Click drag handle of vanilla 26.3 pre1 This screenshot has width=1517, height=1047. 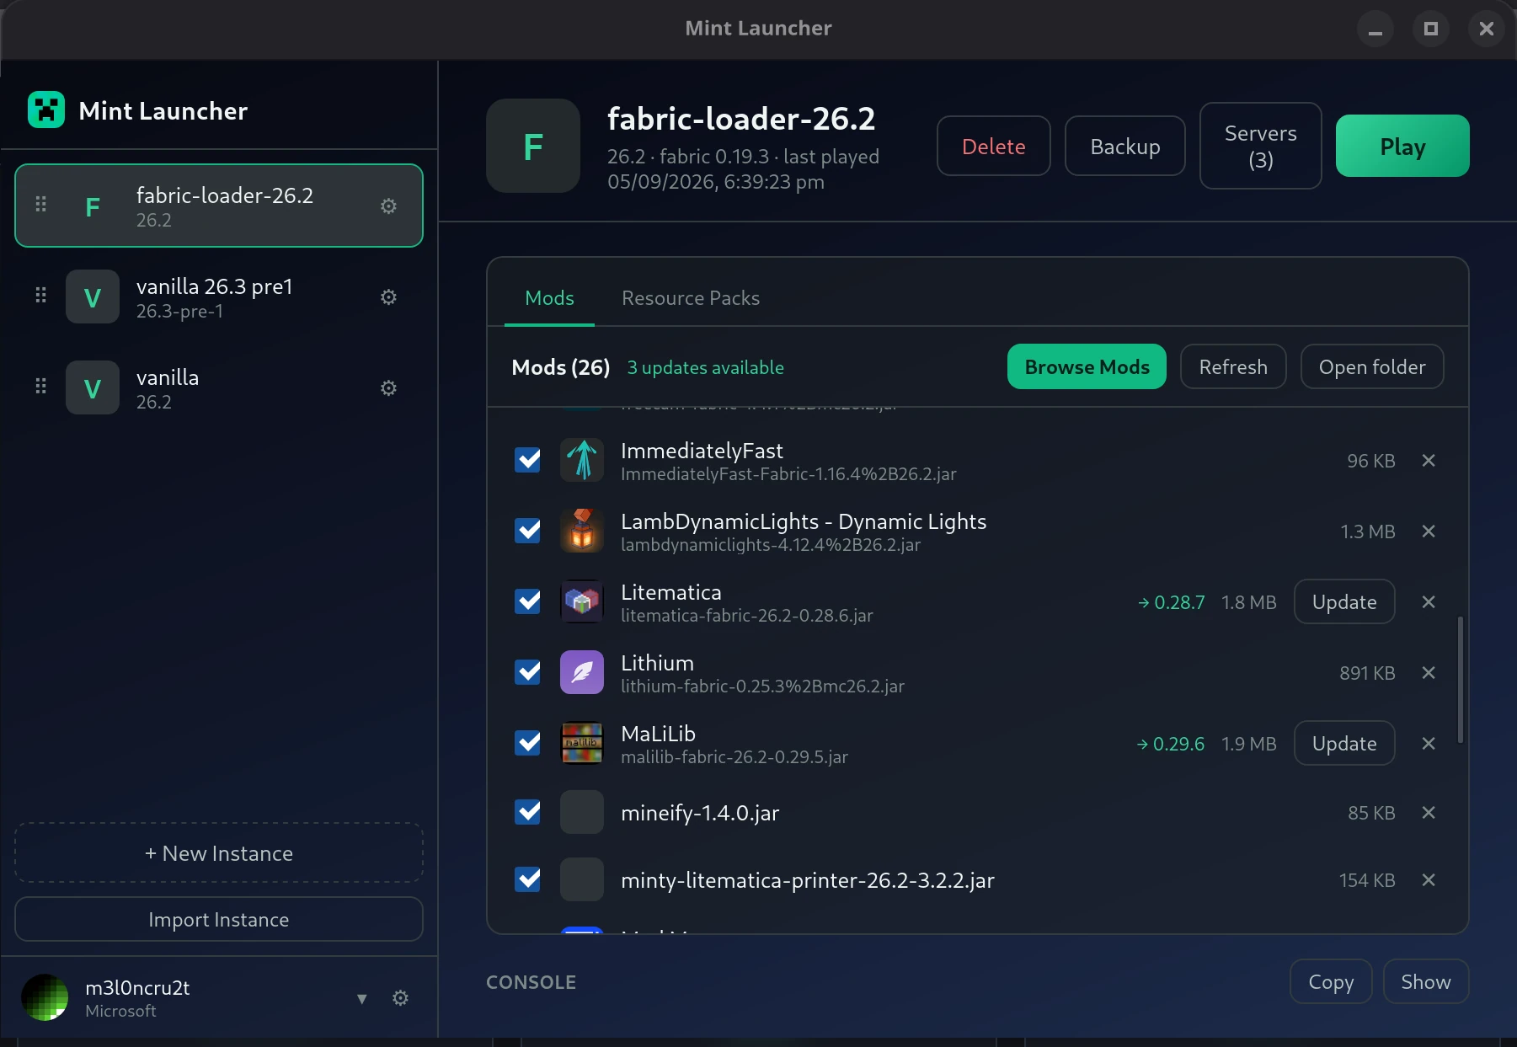[x=40, y=295]
